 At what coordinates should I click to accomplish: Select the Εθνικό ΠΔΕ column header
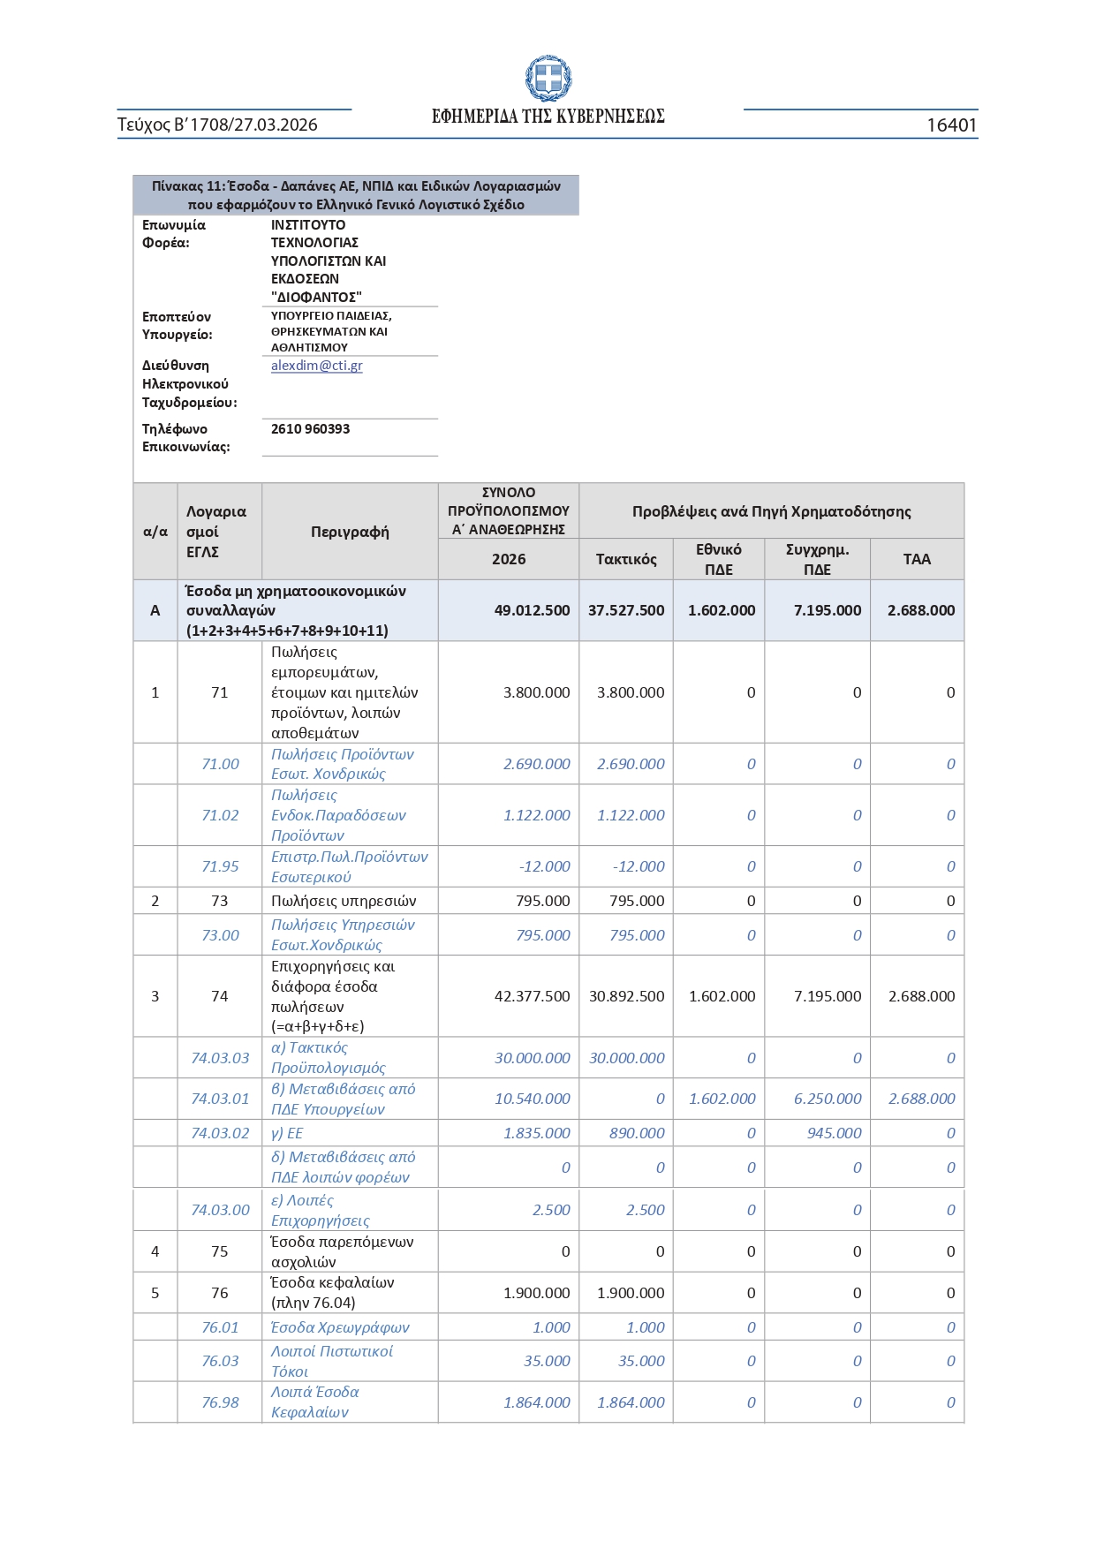coord(718,559)
